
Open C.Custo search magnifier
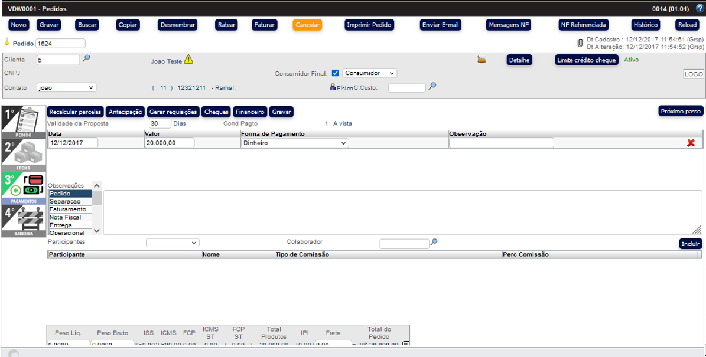pos(432,87)
